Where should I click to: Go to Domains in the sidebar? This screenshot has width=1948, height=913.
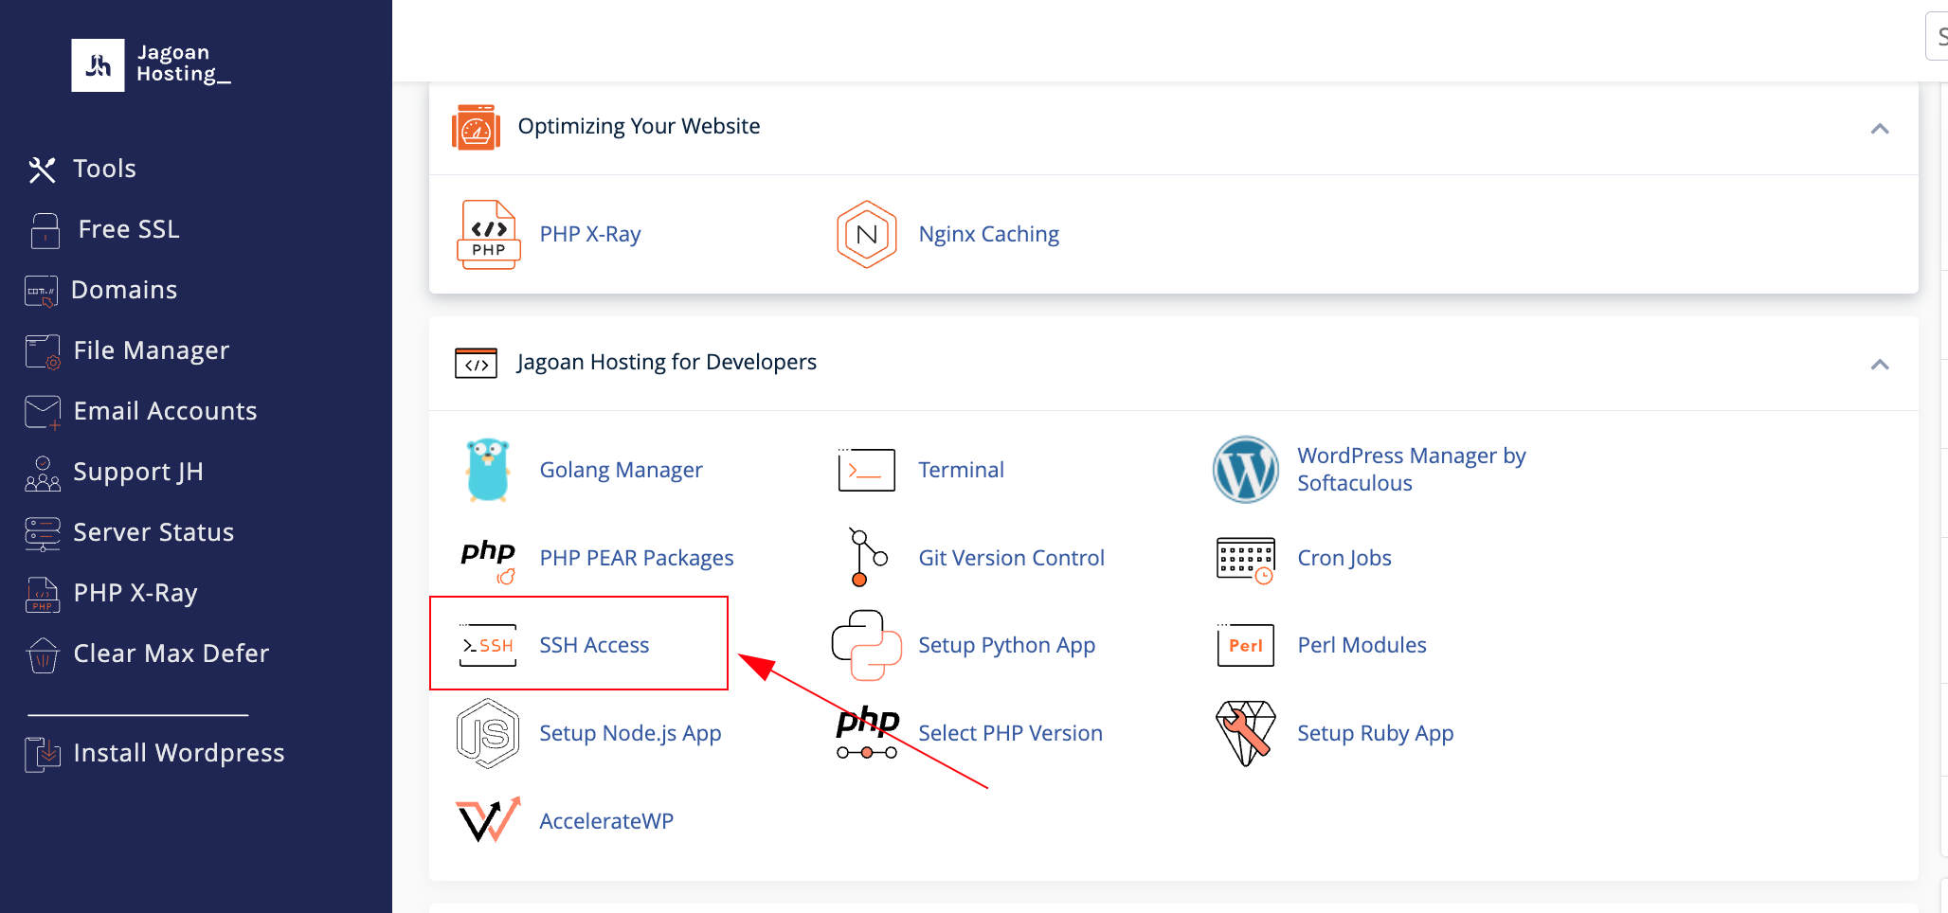click(124, 290)
